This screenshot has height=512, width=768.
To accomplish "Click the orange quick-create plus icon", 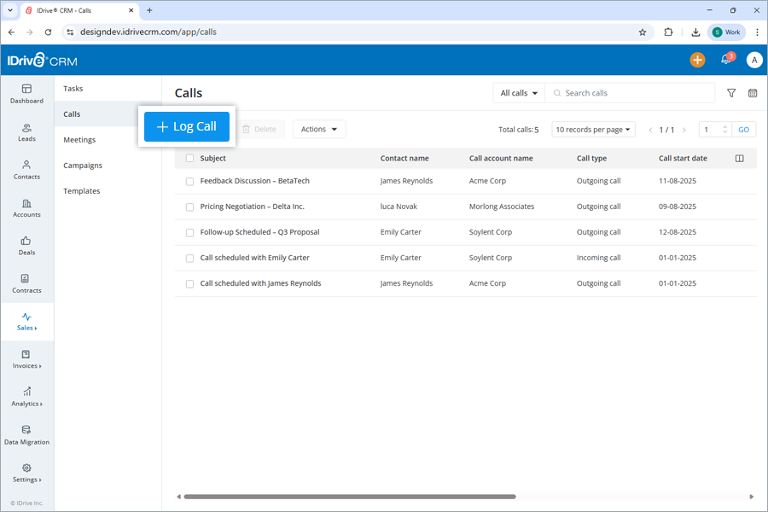I will coord(697,60).
